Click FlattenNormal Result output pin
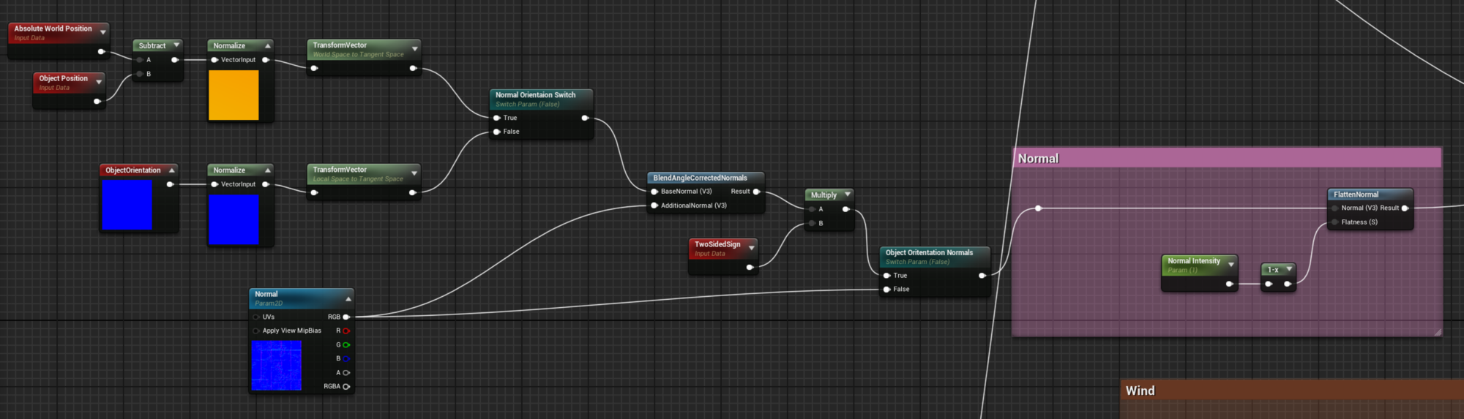This screenshot has height=419, width=1464. 1405,208
